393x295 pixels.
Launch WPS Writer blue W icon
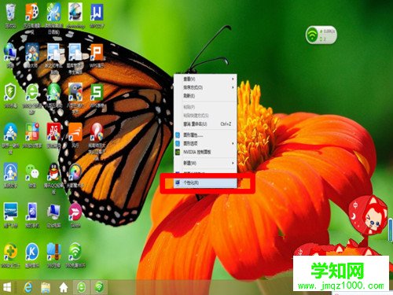point(97,13)
